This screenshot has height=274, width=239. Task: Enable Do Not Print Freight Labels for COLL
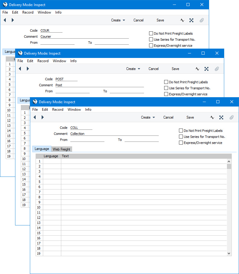[181, 131]
